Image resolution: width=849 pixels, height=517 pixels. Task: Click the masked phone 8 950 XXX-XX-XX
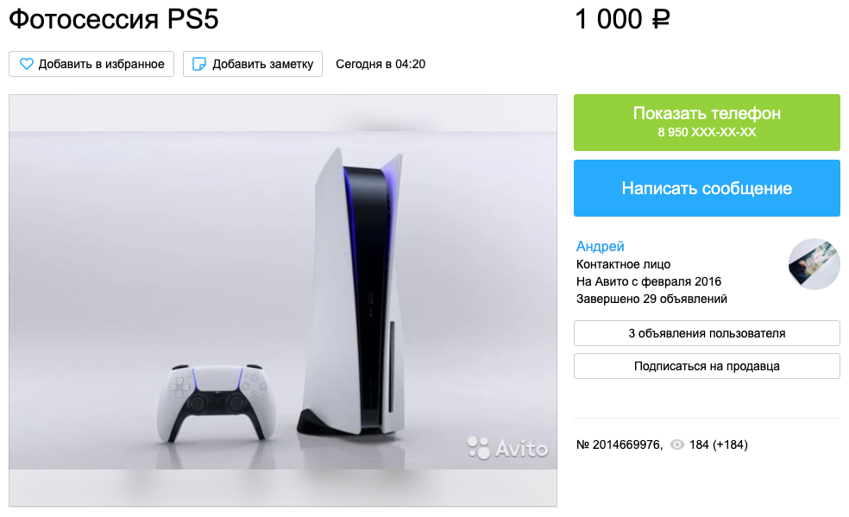707,132
